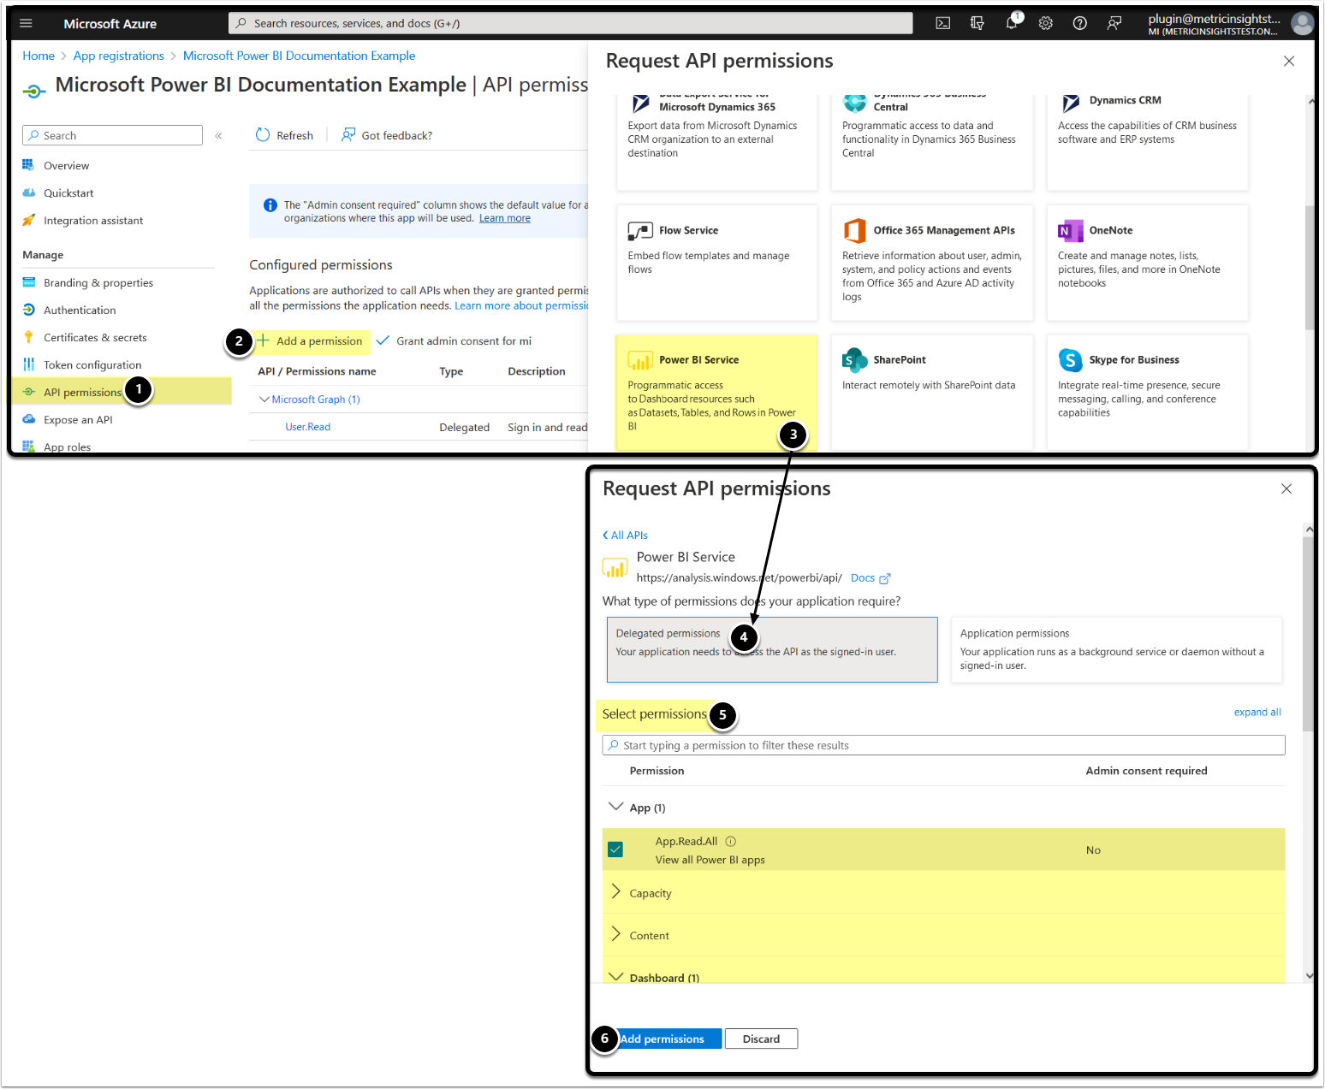The height and width of the screenshot is (1089, 1325).
Task: Navigate to Home breadcrumb
Action: point(39,56)
